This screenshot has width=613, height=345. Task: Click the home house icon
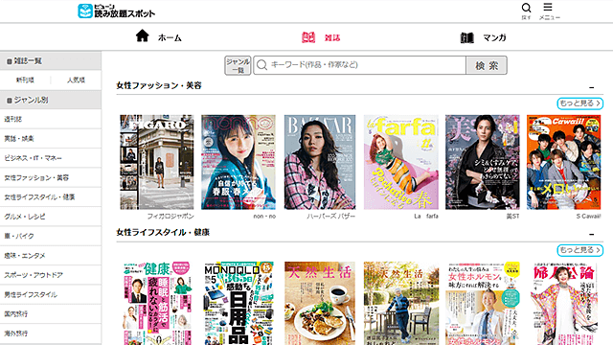(143, 35)
